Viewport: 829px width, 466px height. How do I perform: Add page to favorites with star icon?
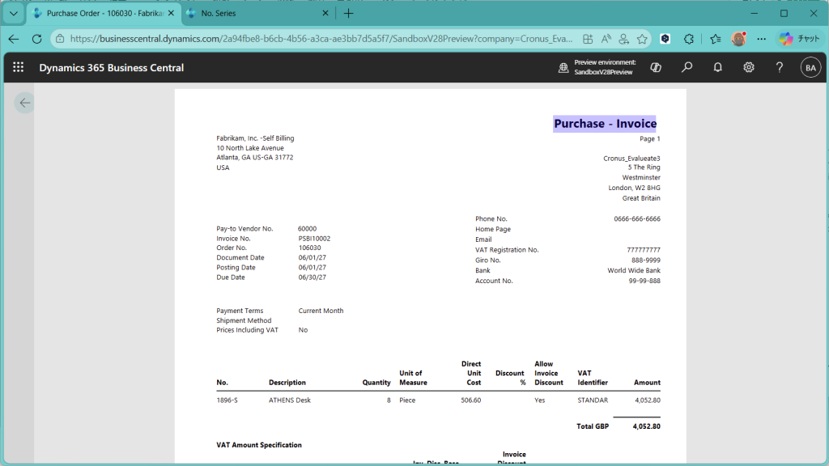click(642, 39)
